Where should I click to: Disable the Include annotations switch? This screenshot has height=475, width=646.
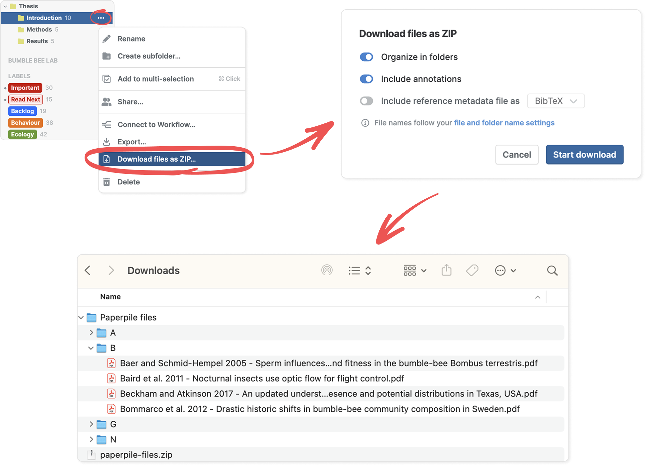pyautogui.click(x=366, y=79)
